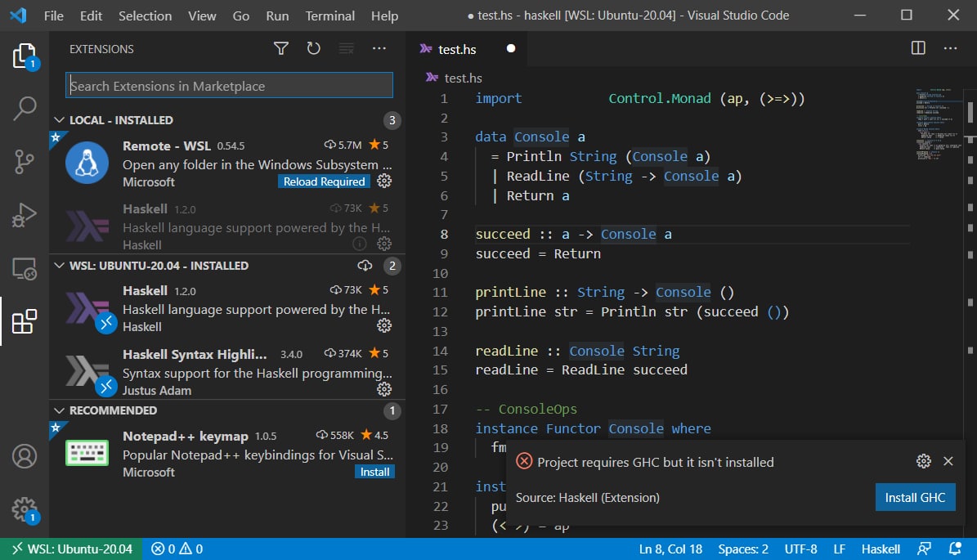Install local extensions in WSL cloud icon
977x560 pixels.
[365, 266]
